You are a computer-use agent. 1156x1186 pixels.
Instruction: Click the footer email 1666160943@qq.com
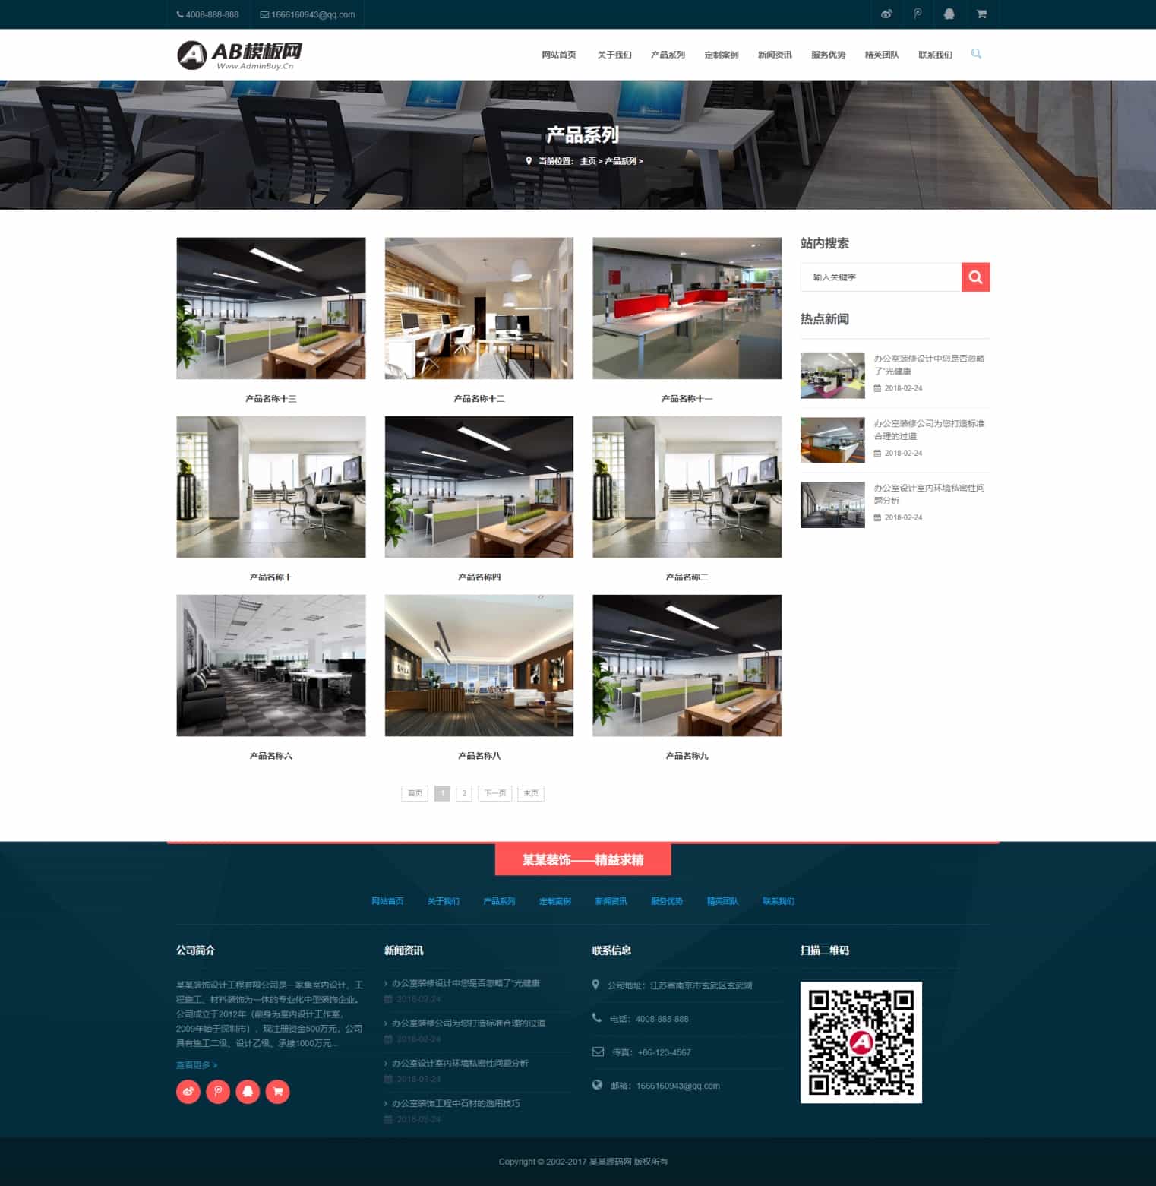(678, 1086)
